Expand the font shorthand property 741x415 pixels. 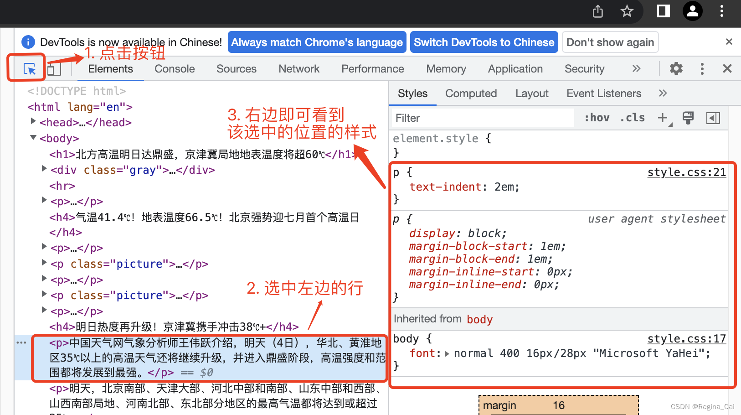tap(447, 353)
